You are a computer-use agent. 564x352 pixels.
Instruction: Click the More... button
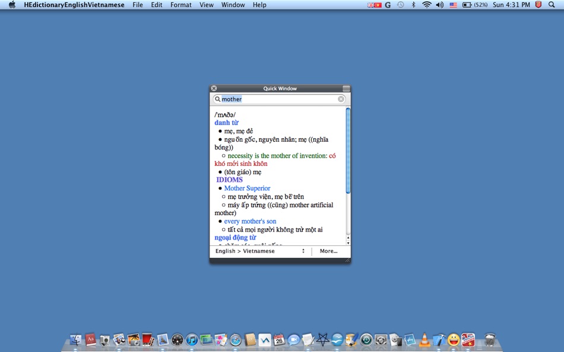pos(328,251)
